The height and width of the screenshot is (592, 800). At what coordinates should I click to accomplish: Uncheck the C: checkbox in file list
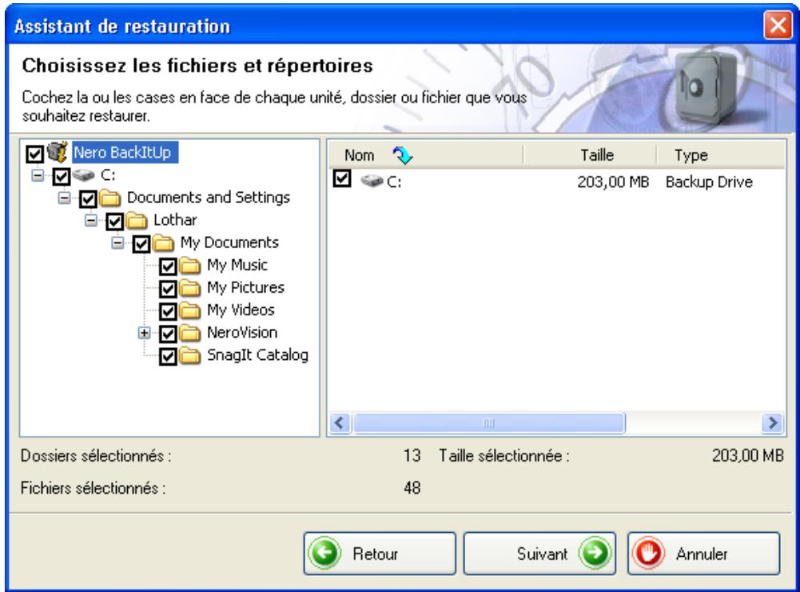[x=342, y=178]
